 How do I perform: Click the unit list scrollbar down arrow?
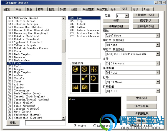click(64, 118)
